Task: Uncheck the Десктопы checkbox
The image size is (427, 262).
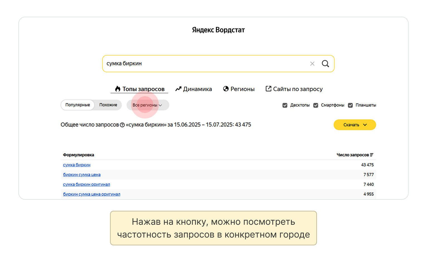Action: pos(285,105)
